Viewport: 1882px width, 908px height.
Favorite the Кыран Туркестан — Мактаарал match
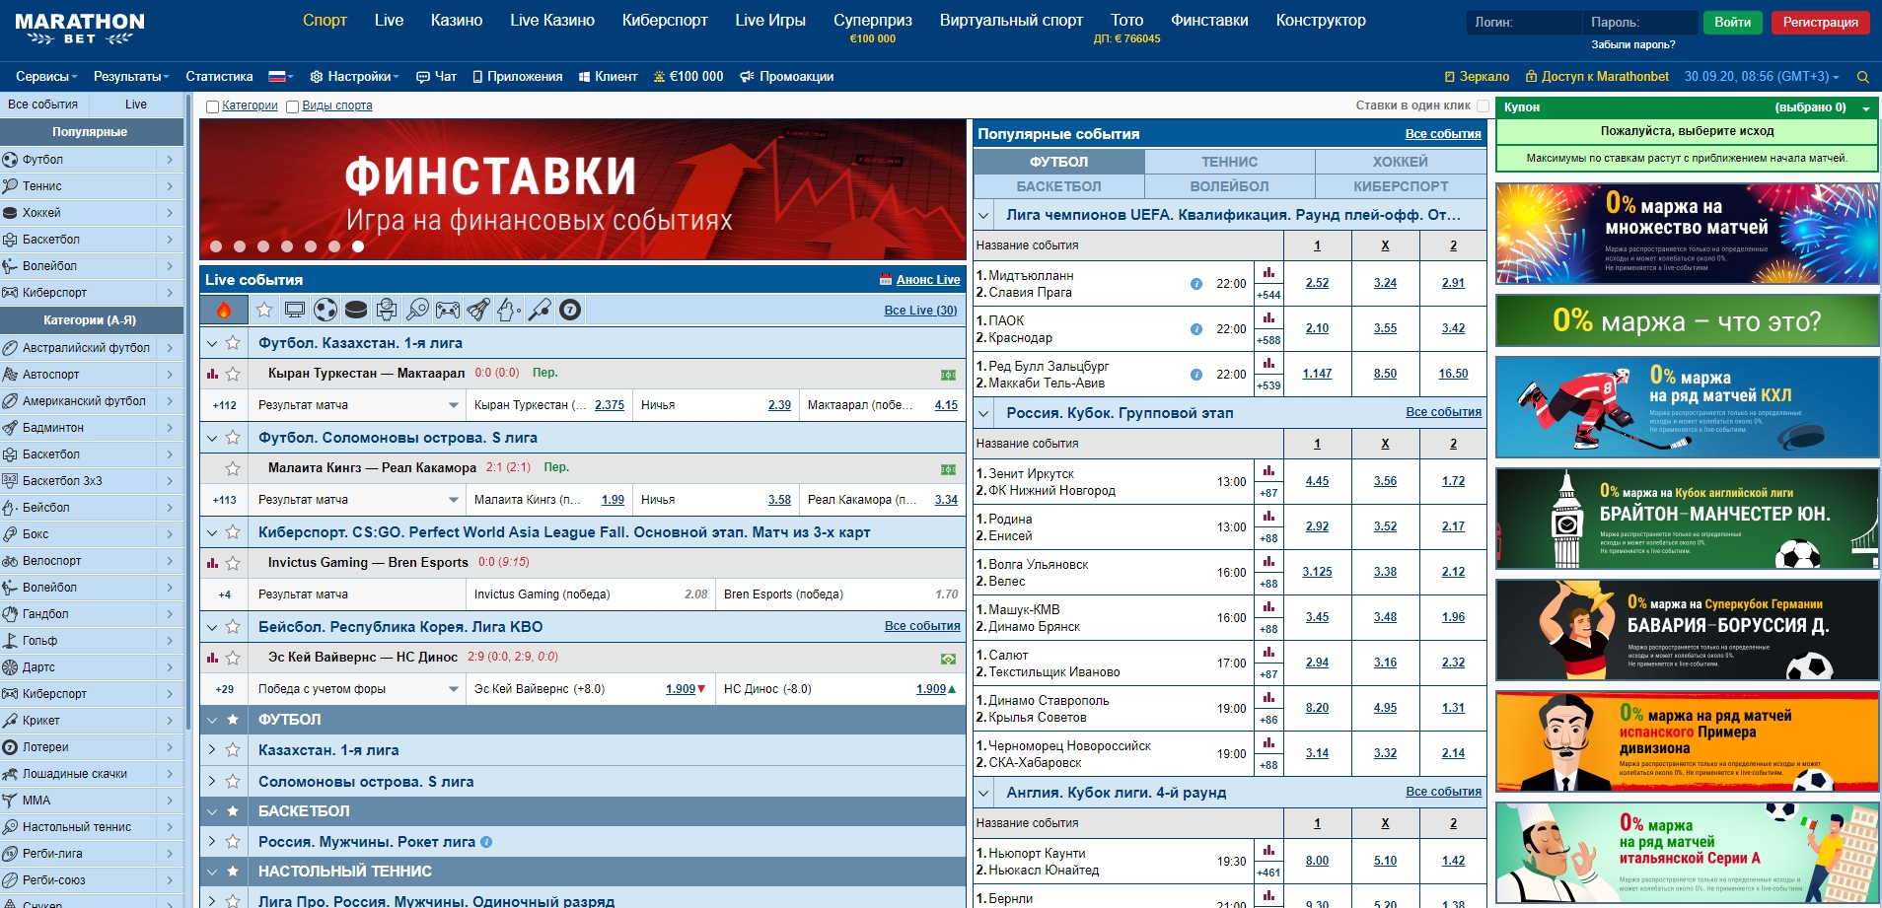click(233, 375)
